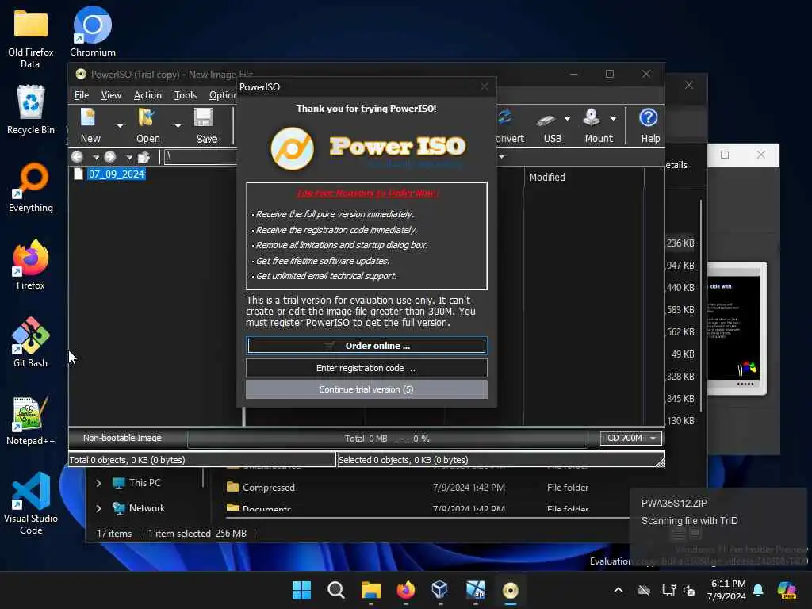Click Continue trial version button
This screenshot has width=812, height=609.
tap(366, 389)
